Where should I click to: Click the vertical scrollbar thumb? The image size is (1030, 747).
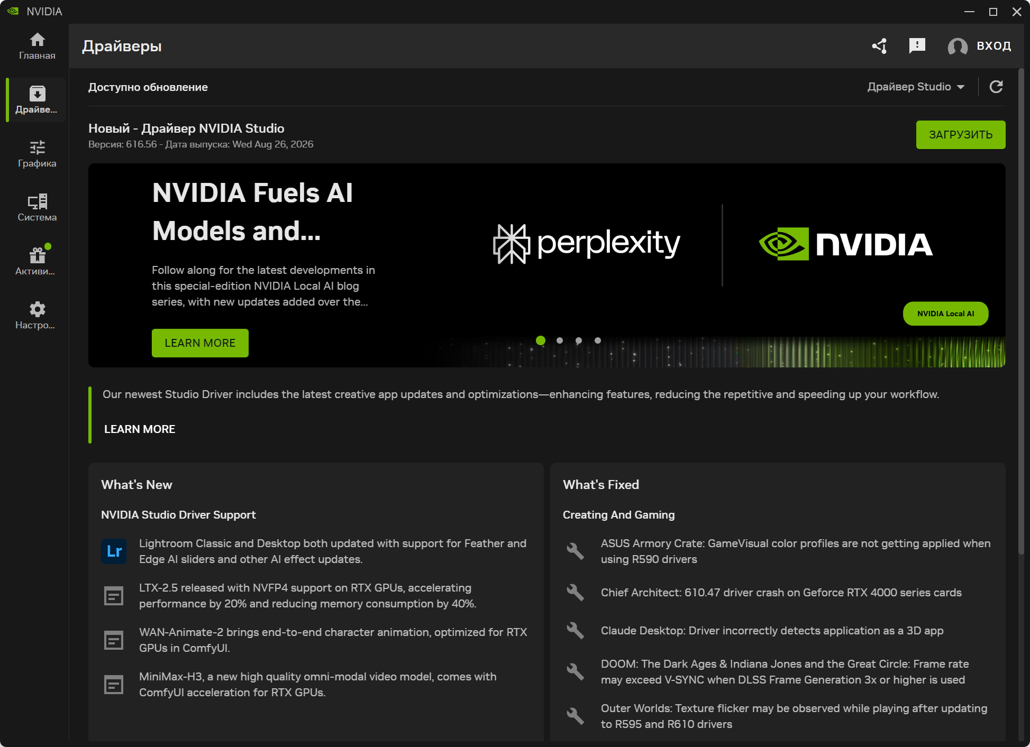pos(1022,312)
